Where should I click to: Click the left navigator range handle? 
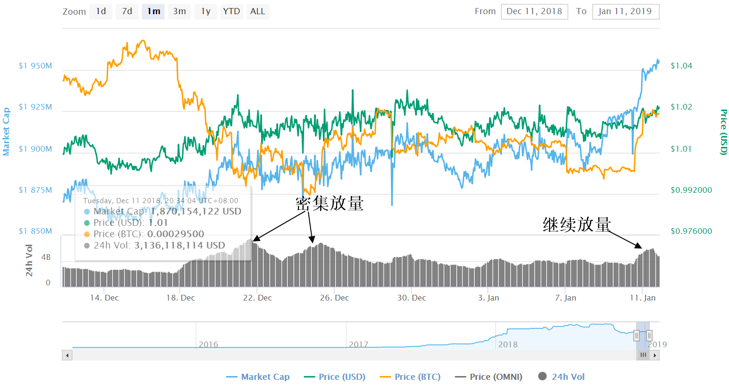point(636,336)
